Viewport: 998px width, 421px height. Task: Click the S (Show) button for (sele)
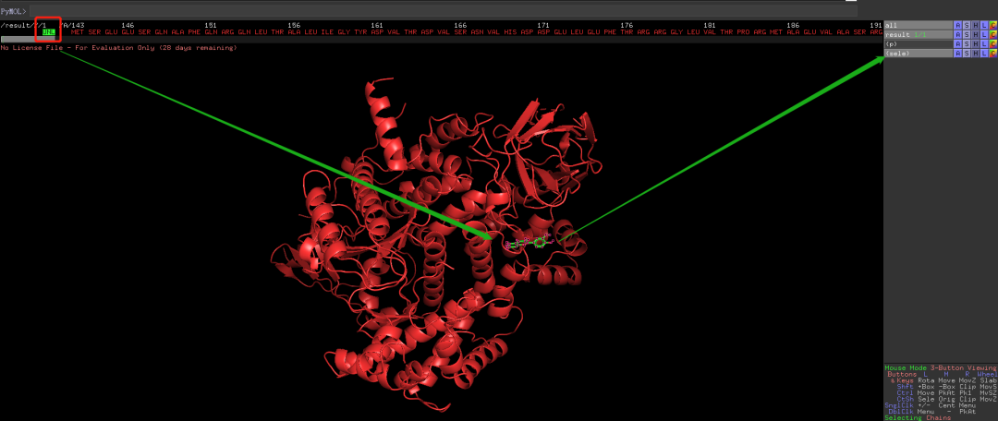tap(967, 54)
